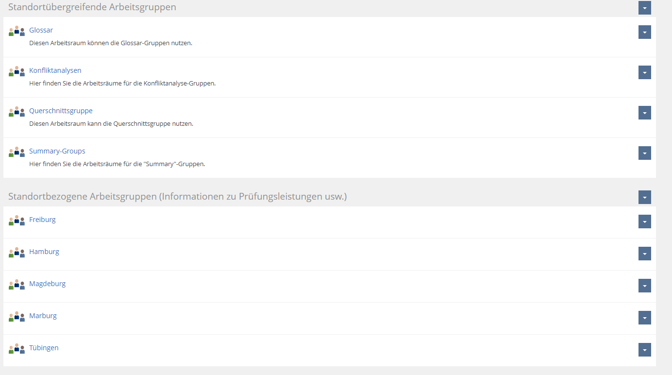
Task: Open the actions dropdown for Marburg
Action: pos(644,318)
